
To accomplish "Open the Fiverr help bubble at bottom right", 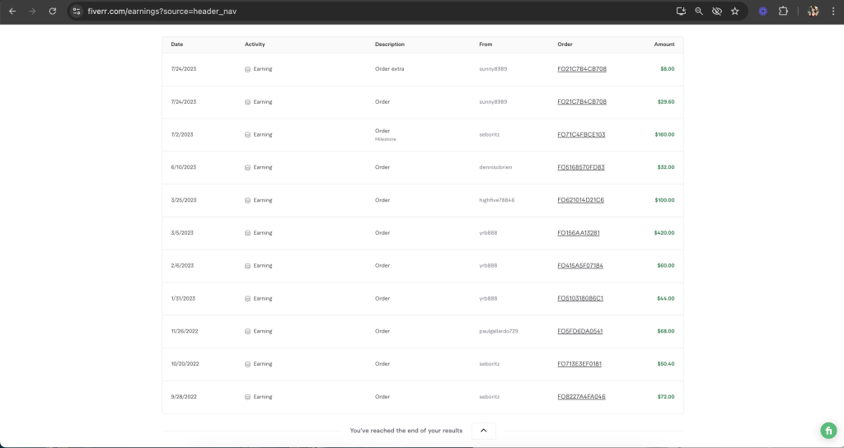I will (x=828, y=431).
